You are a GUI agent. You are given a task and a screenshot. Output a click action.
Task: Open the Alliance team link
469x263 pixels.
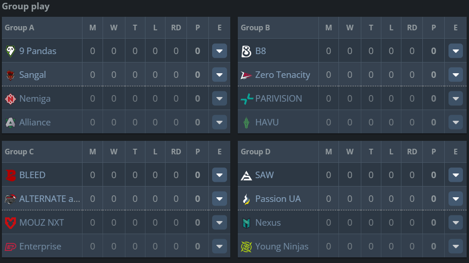click(34, 122)
